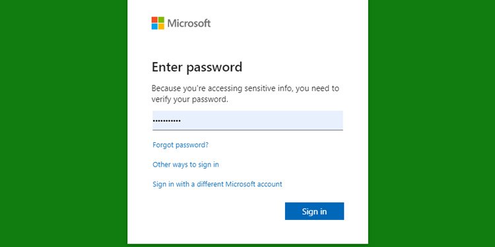495x247 pixels.
Task: Click the green square in Microsoft logo
Action: pos(161,20)
